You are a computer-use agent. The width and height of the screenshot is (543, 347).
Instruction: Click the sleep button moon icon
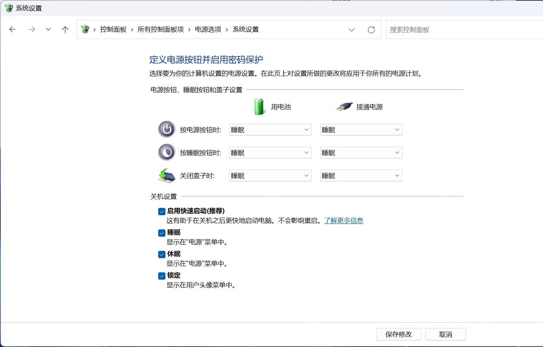click(x=167, y=152)
